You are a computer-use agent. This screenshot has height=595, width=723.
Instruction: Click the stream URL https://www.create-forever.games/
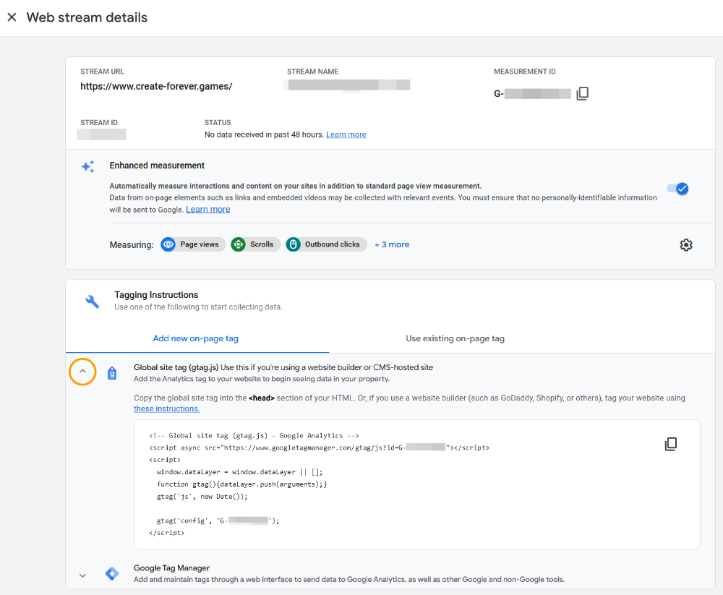156,86
